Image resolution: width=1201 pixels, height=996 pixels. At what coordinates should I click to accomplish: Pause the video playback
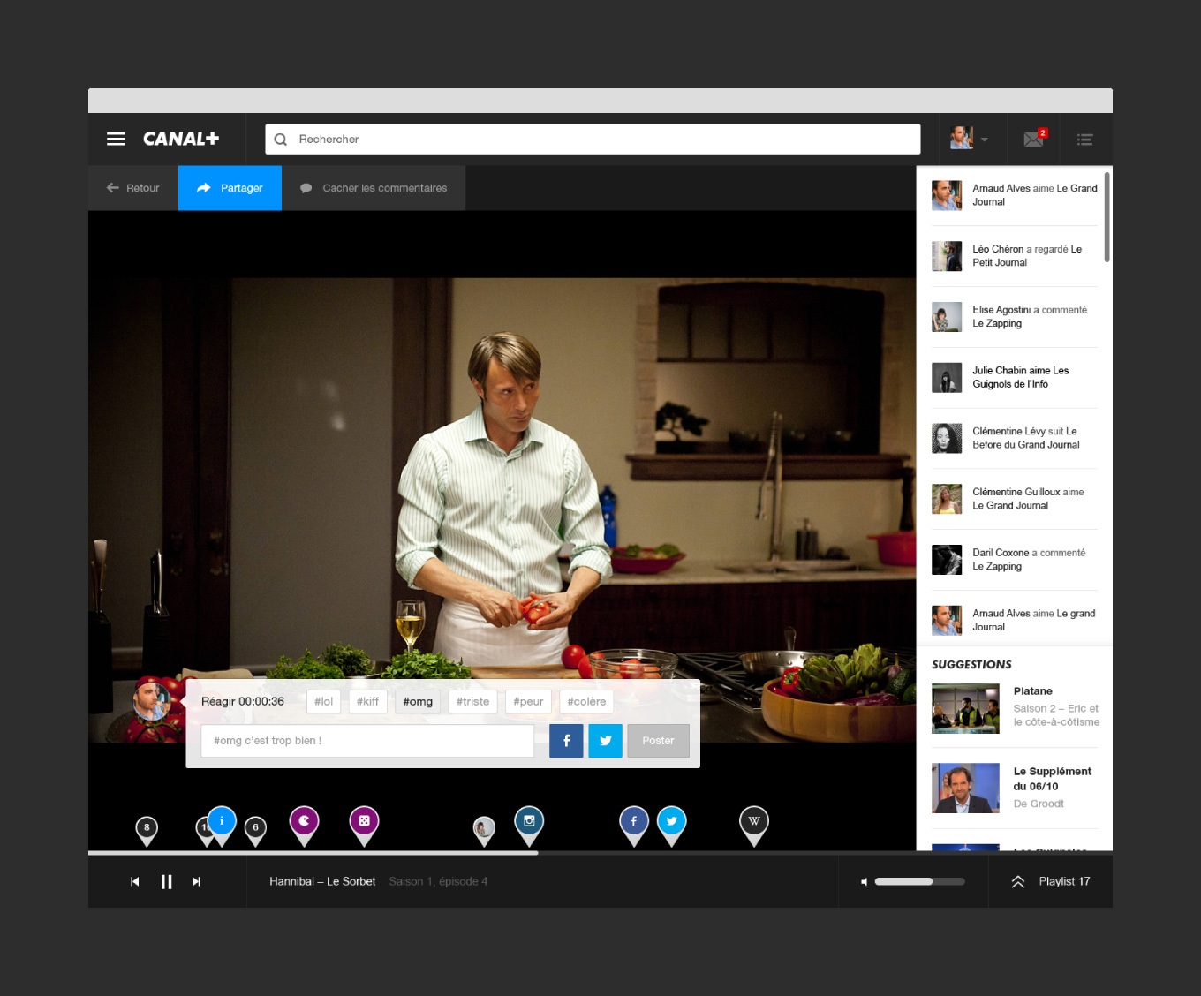click(x=166, y=881)
